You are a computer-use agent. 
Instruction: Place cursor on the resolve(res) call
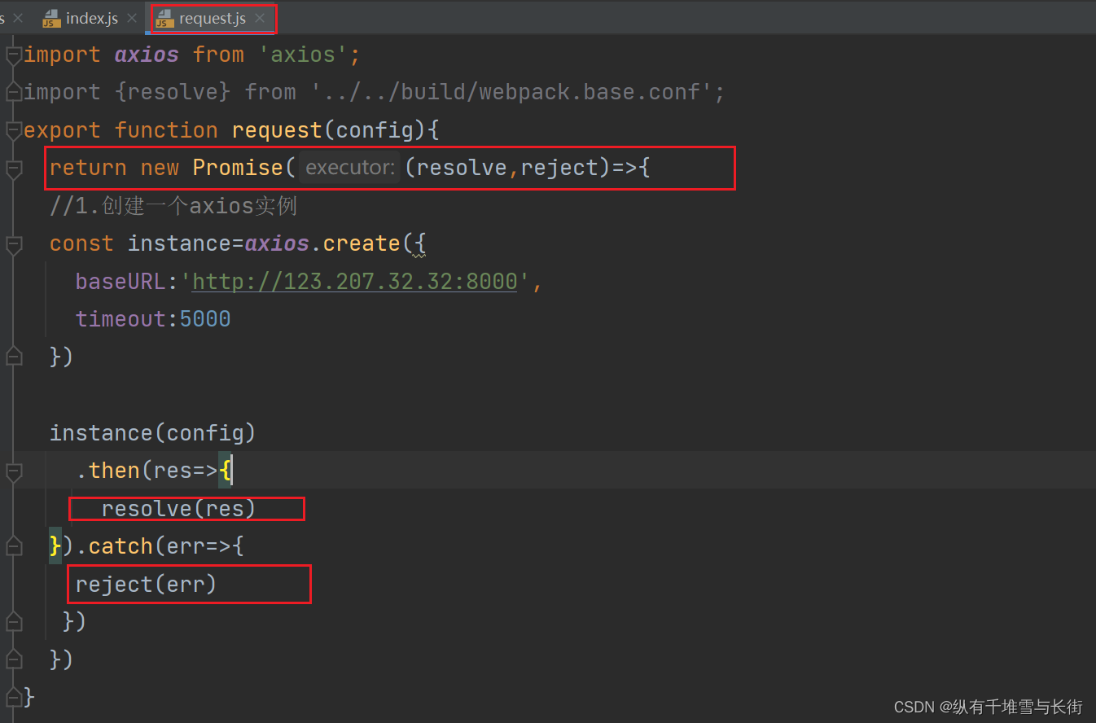click(x=178, y=509)
